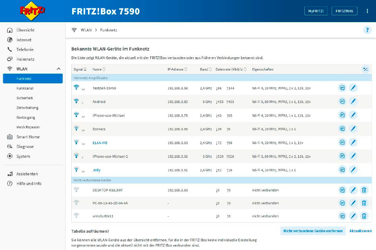Click the MyFRITZ! button
The image size is (376, 250).
tap(316, 11)
